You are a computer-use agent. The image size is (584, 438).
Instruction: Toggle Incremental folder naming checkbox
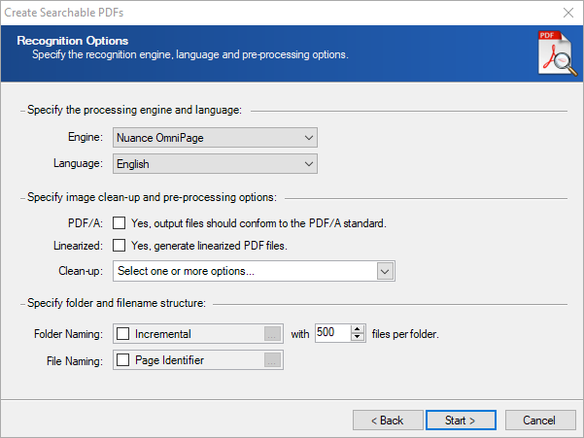pos(122,333)
